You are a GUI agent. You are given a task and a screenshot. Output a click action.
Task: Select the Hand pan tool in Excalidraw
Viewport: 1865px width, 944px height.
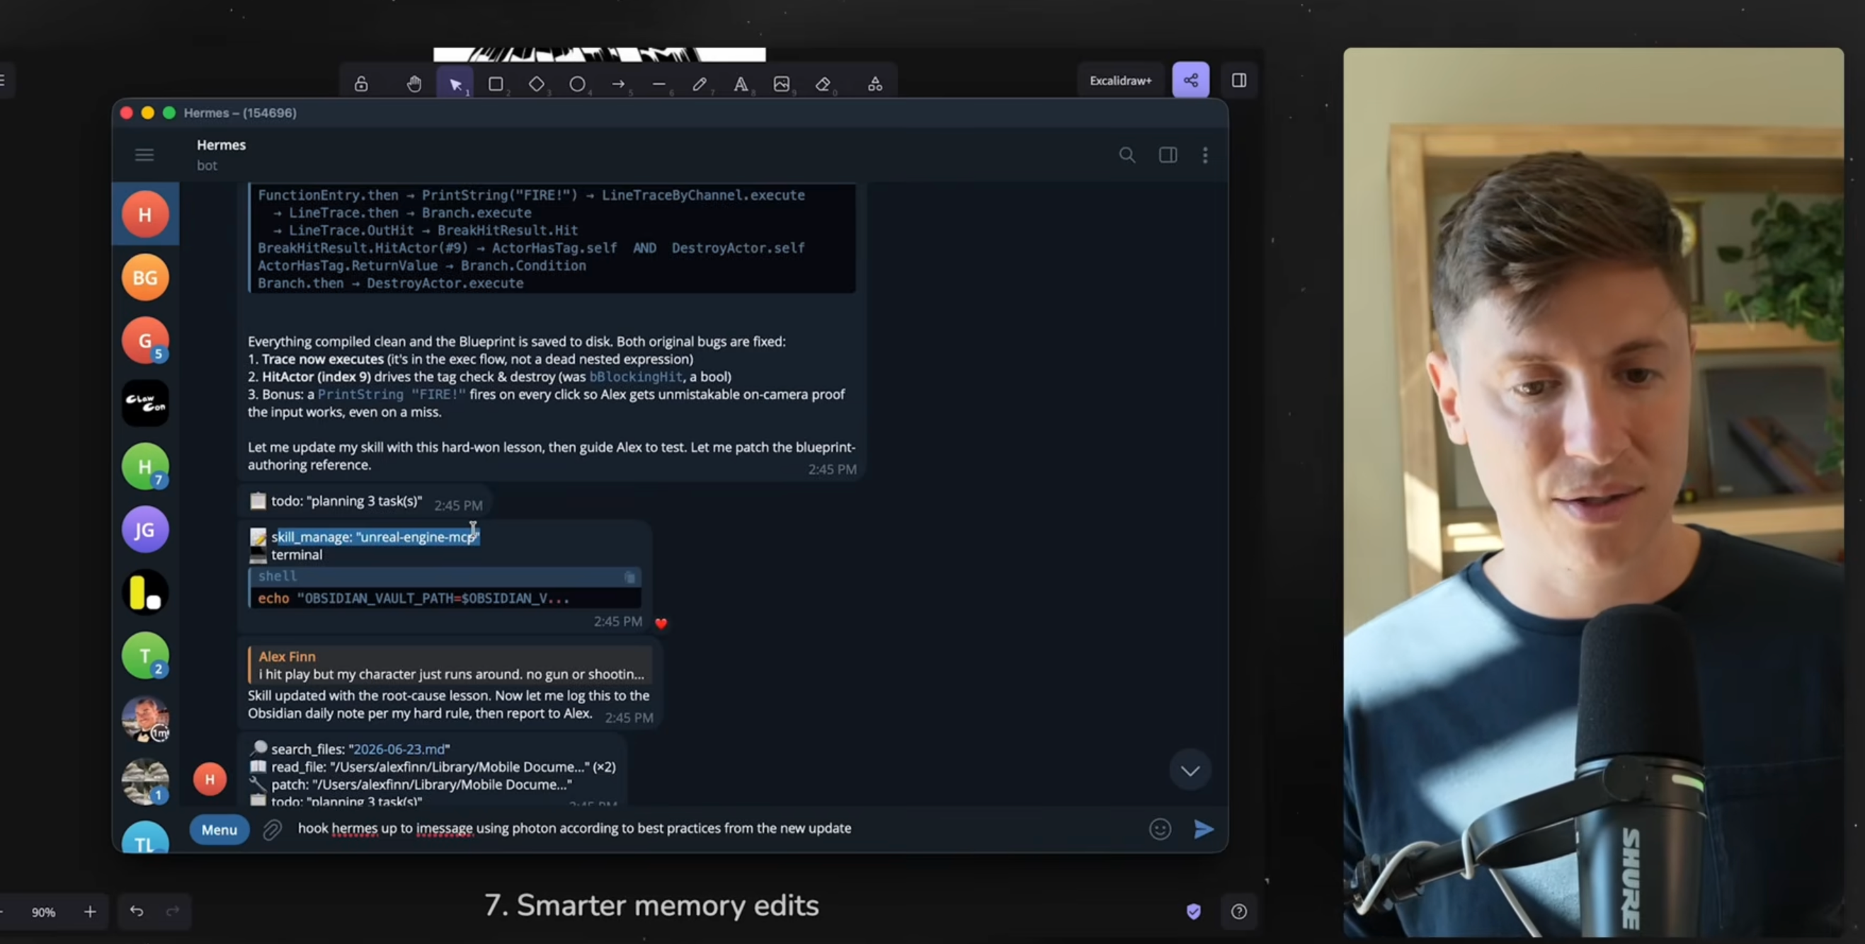coord(414,85)
